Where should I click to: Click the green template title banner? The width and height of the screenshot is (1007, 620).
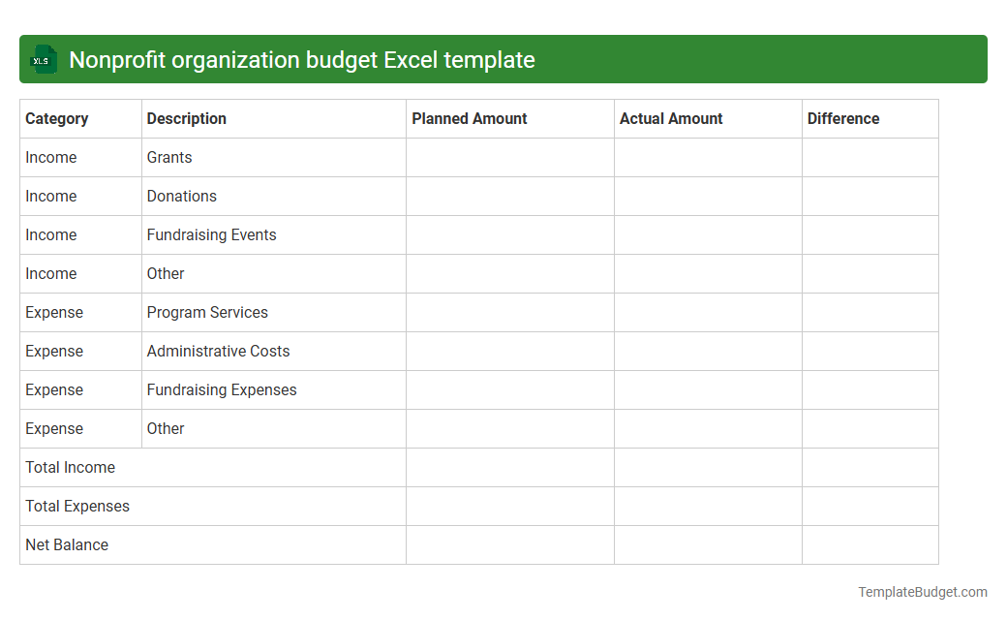(503, 59)
